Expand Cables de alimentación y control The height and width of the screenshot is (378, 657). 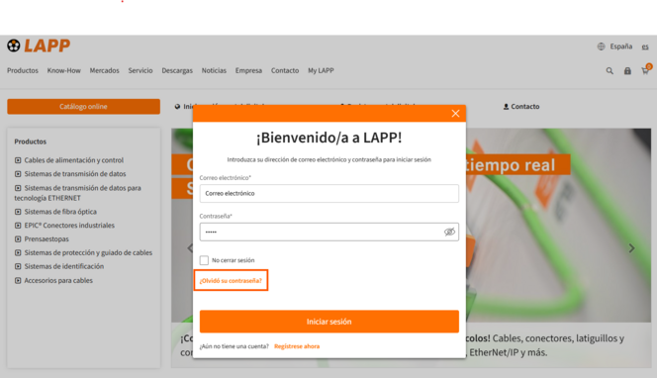[69, 160]
